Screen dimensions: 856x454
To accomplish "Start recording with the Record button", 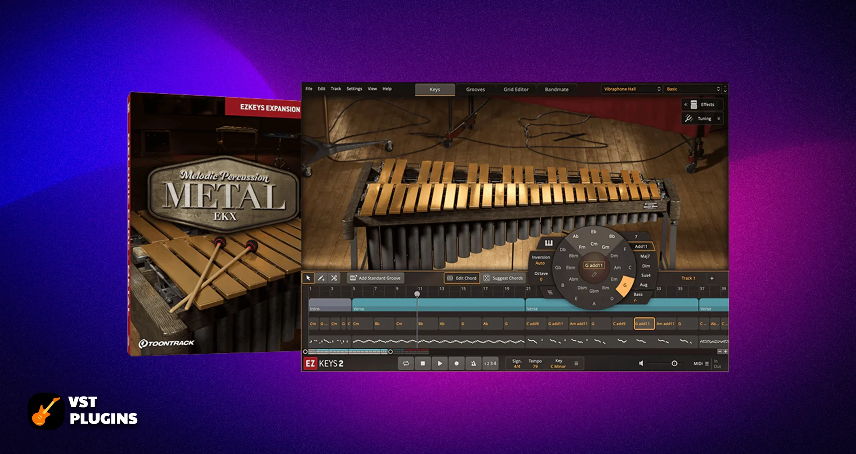I will click(456, 363).
